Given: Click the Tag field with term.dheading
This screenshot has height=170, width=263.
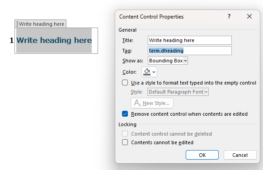Looking at the screenshot, I should click(190, 51).
